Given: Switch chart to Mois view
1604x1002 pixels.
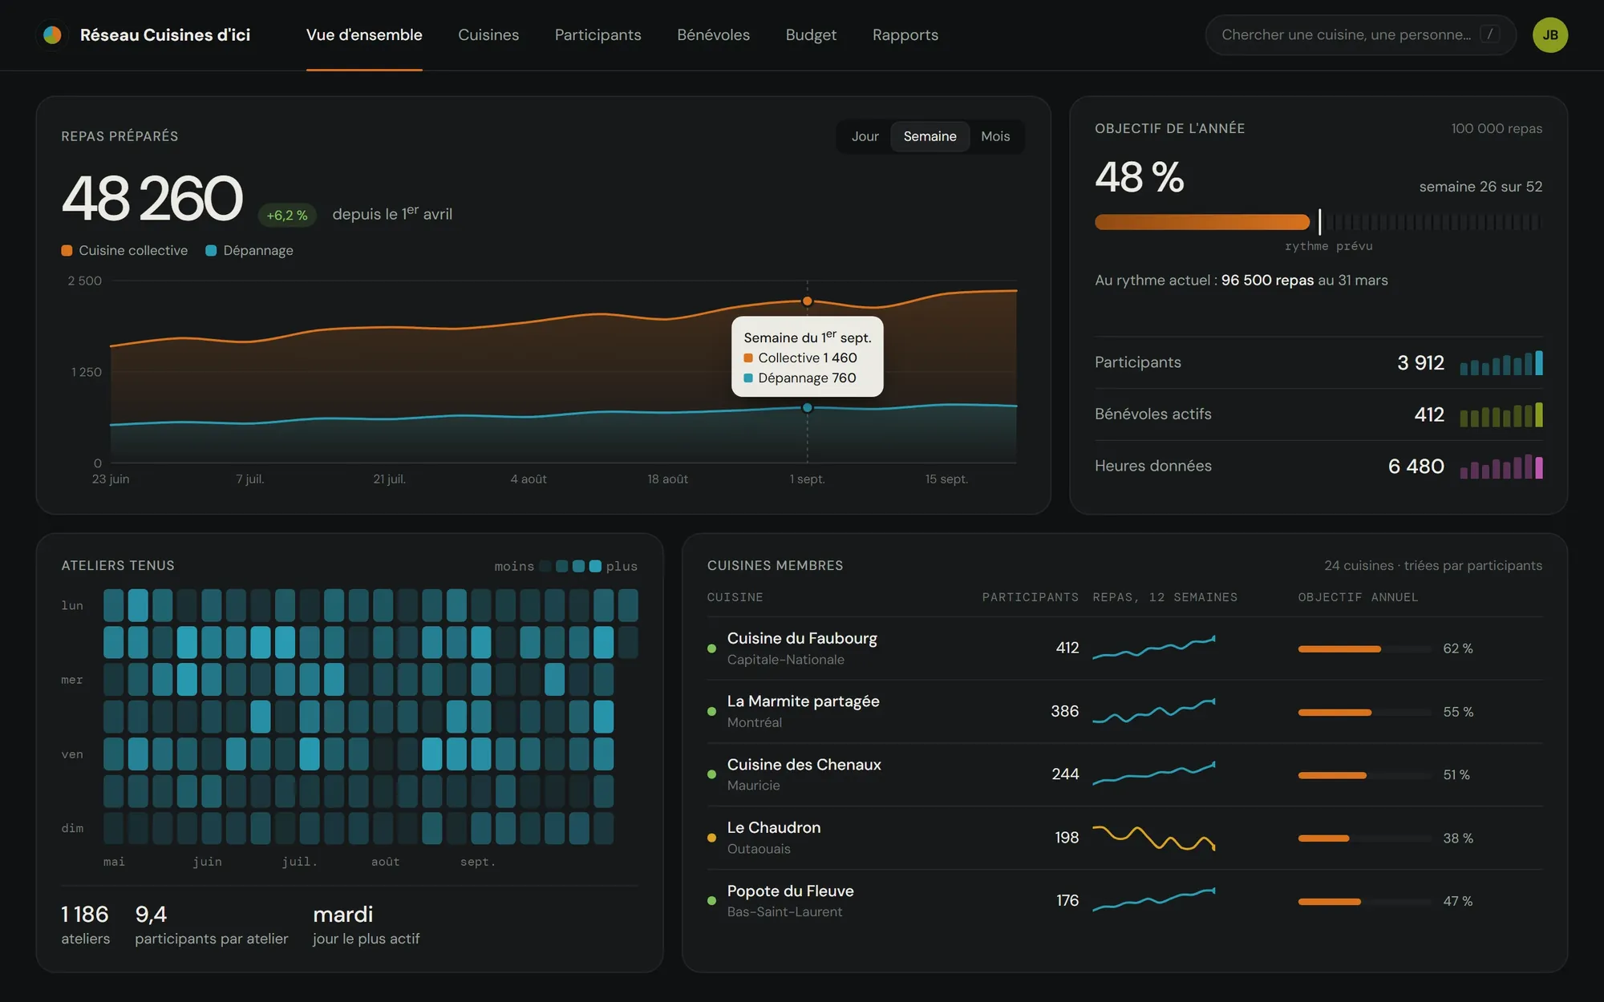Looking at the screenshot, I should (x=995, y=136).
